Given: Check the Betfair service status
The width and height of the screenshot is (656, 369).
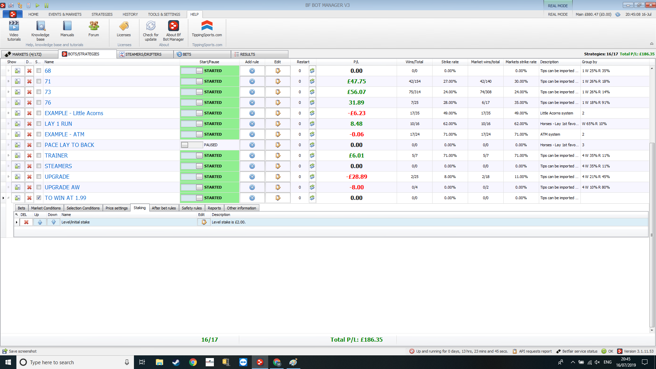Looking at the screenshot, I should [x=577, y=351].
